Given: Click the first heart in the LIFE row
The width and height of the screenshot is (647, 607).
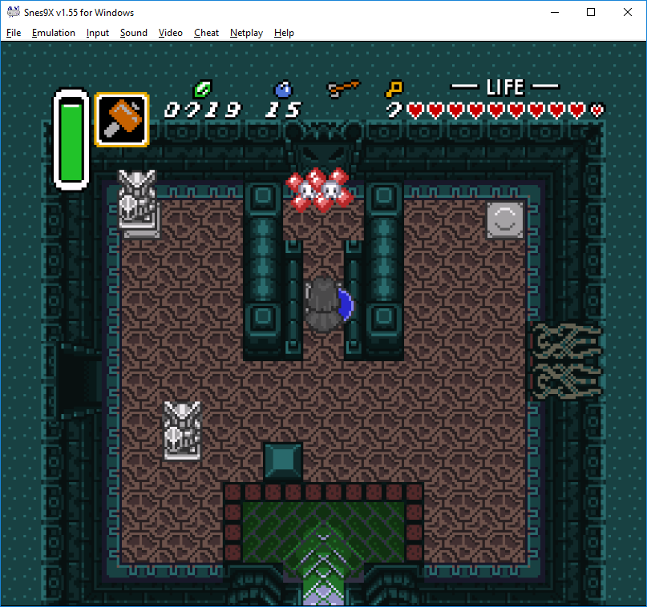Looking at the screenshot, I should pyautogui.click(x=415, y=111).
